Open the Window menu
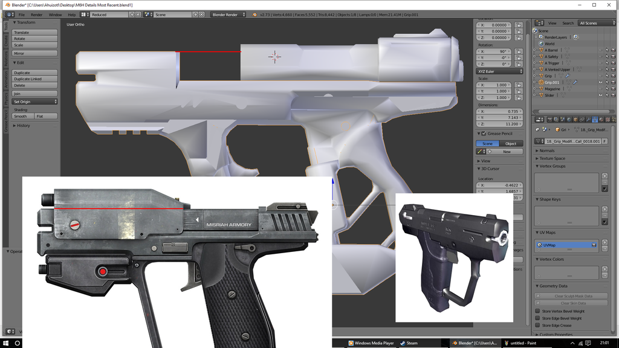 click(x=55, y=14)
